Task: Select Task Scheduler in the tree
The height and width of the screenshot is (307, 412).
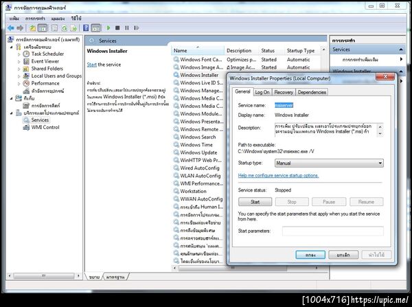Action: 47,54
